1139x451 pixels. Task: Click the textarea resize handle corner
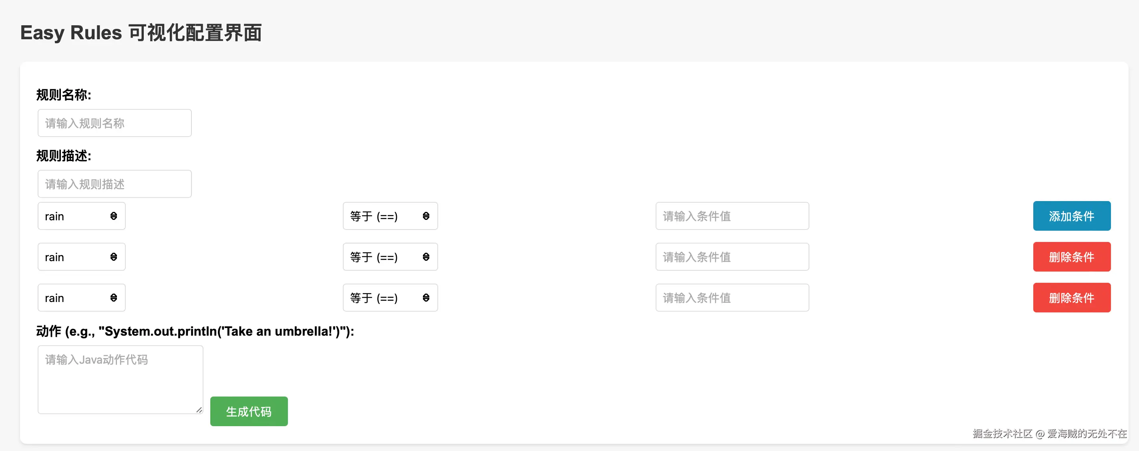tap(199, 410)
